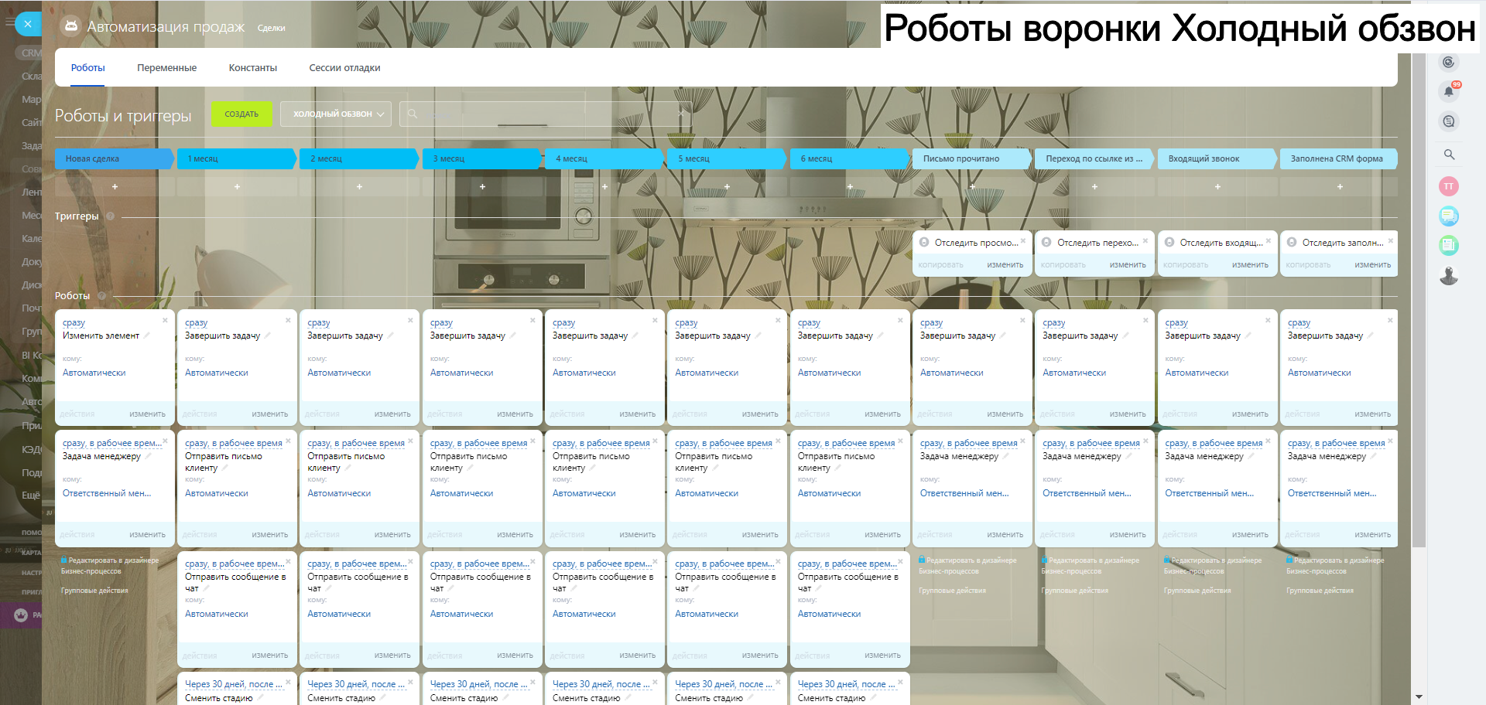Viewport: 1486px width, 705px height.
Task: Click сразу delay link on Завершить задачу in 2 месяц column
Action: 319,323
